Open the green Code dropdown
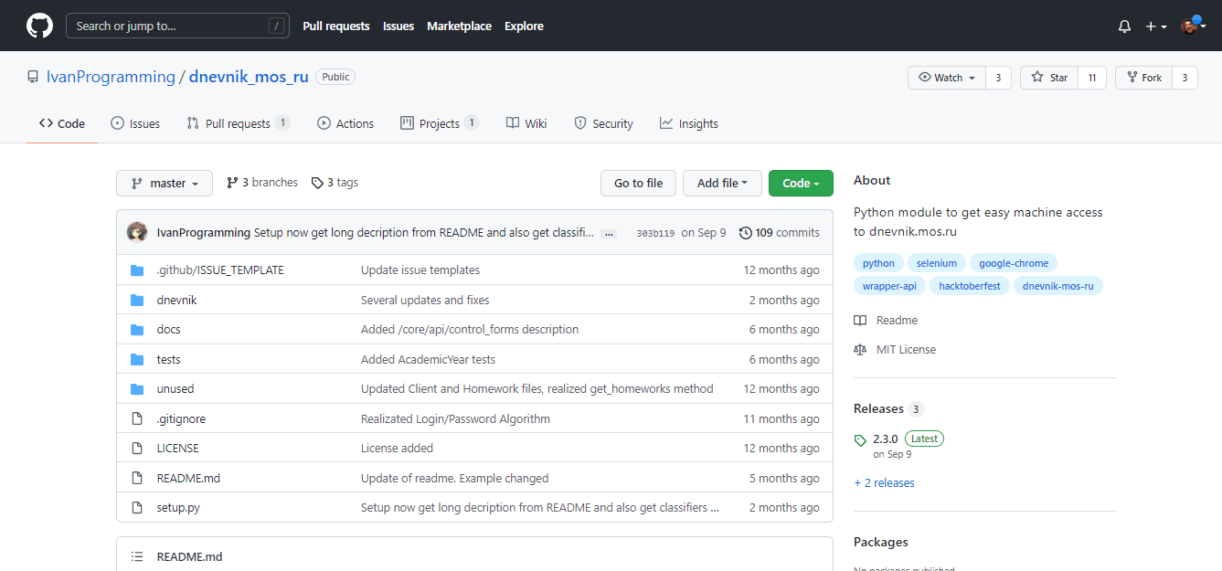 (x=801, y=183)
